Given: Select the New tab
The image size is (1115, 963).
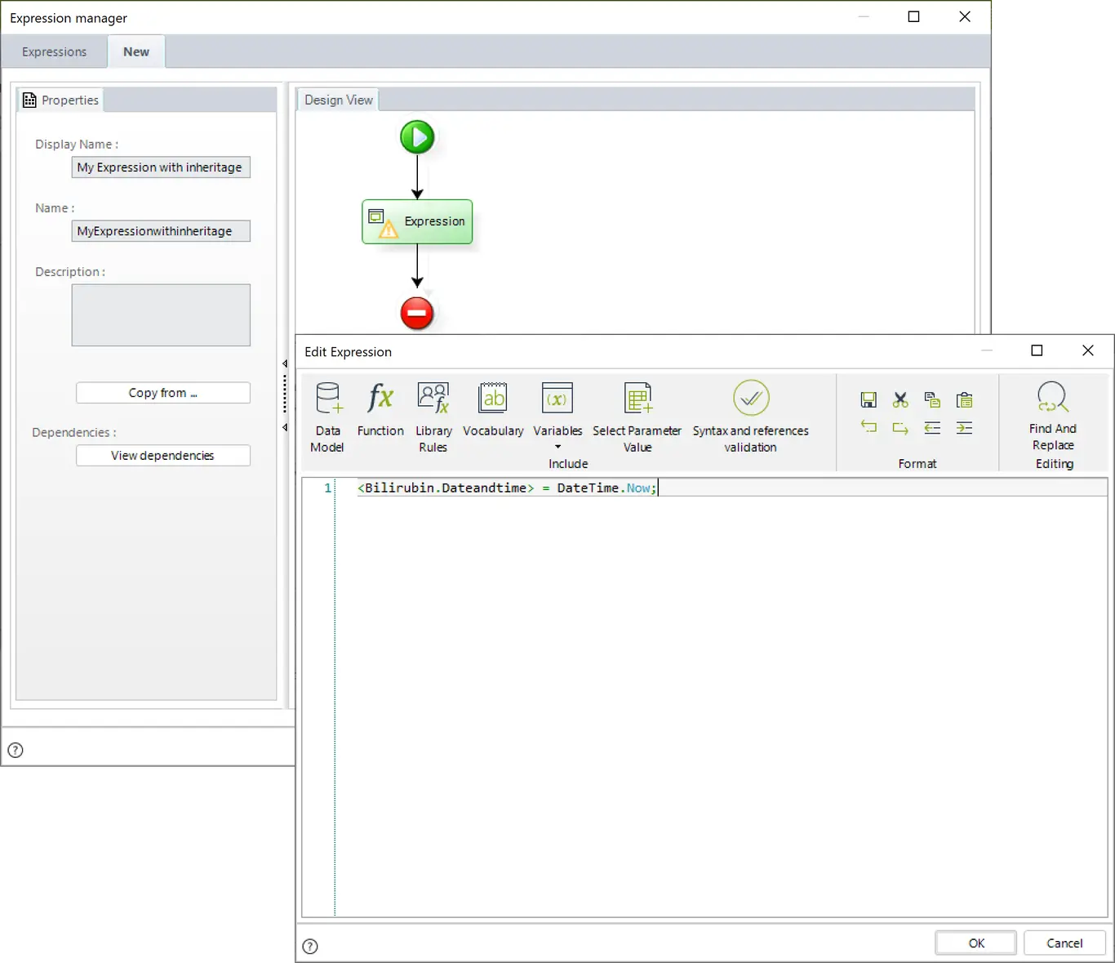Looking at the screenshot, I should pos(136,51).
